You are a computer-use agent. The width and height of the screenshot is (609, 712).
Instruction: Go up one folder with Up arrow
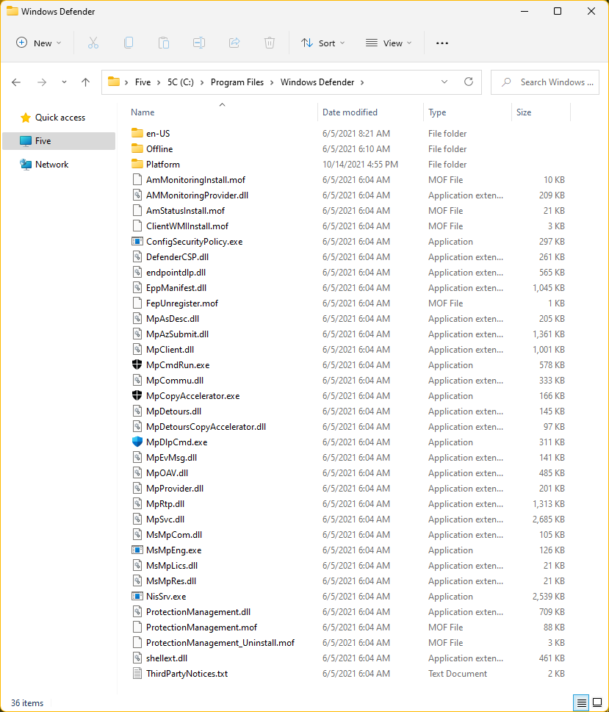(85, 82)
